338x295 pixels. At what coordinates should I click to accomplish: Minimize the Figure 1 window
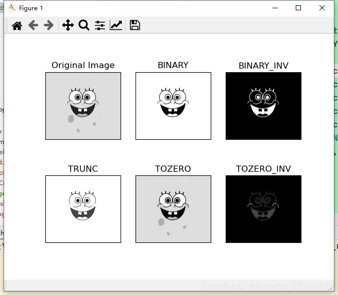(275, 8)
